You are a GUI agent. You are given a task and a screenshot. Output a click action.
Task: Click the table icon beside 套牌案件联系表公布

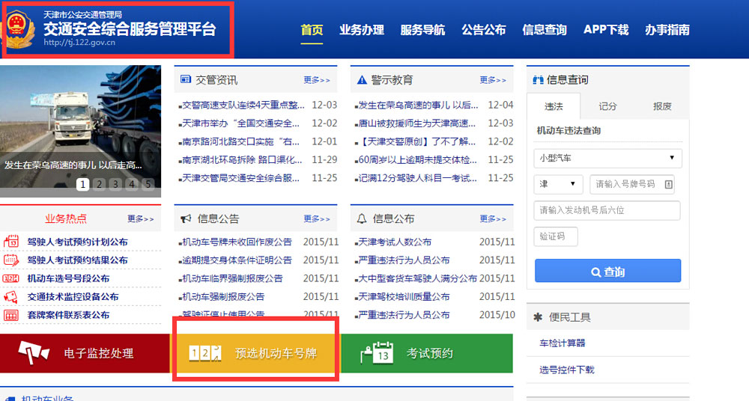pos(11,315)
